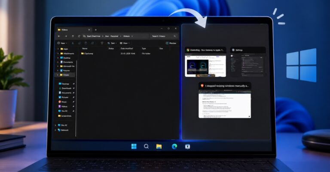This screenshot has width=330, height=172.
Task: Click the Cut scissors icon in the toolbar
Action: [73, 43]
